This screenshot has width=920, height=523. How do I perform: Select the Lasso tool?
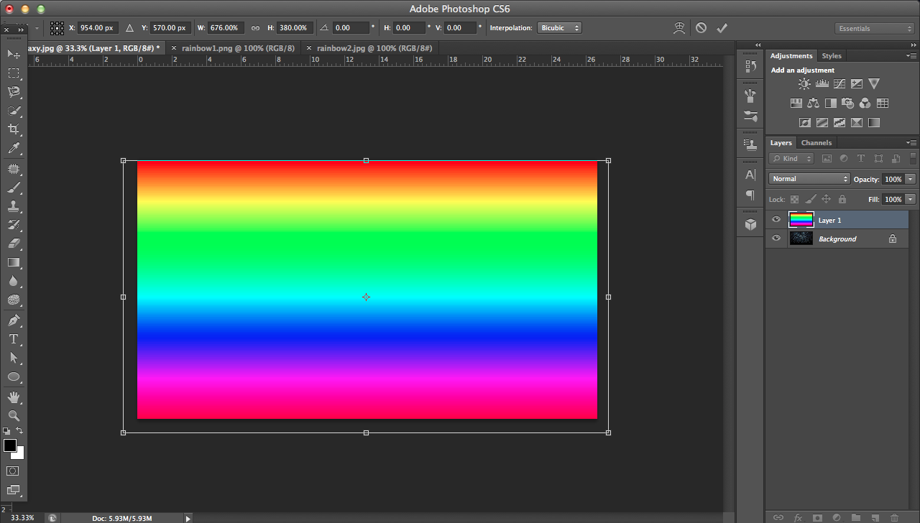click(x=14, y=92)
